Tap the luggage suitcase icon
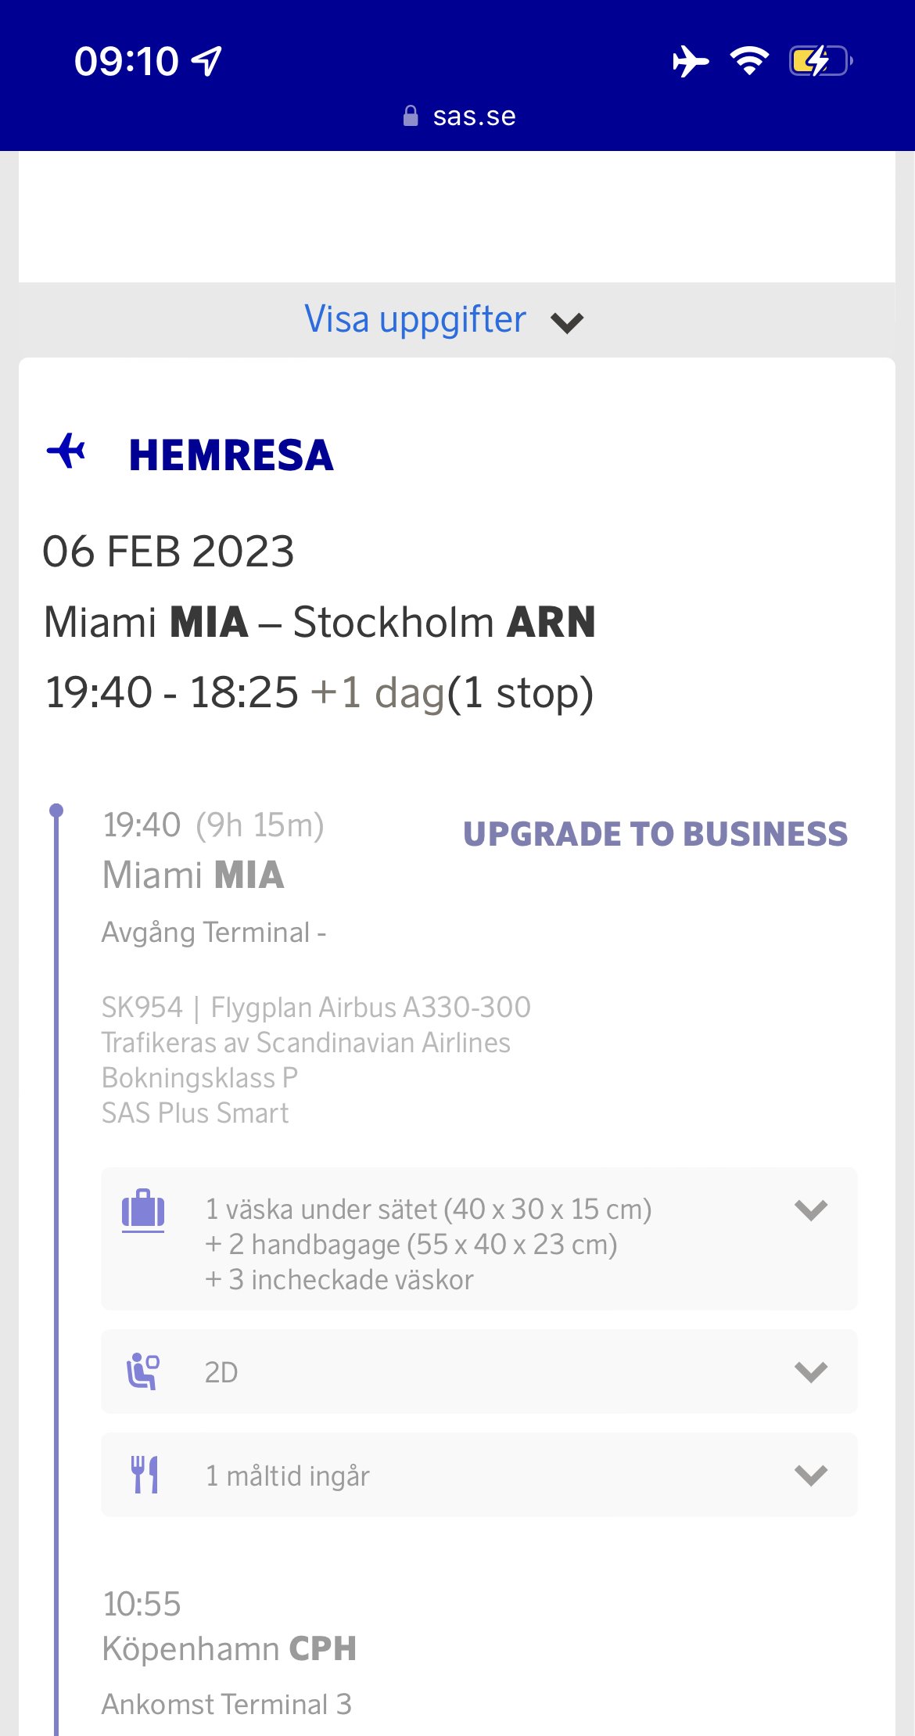915x1736 pixels. (x=143, y=1210)
